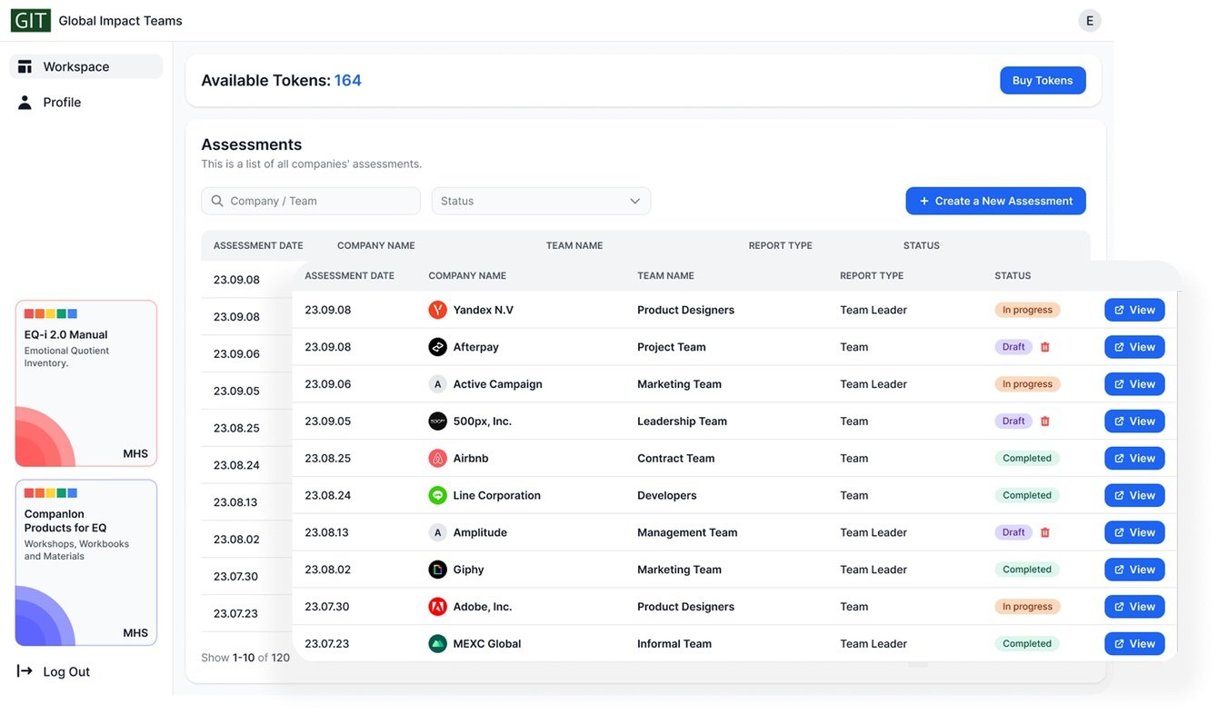Open the user avatar E menu
1218x714 pixels.
1089,21
